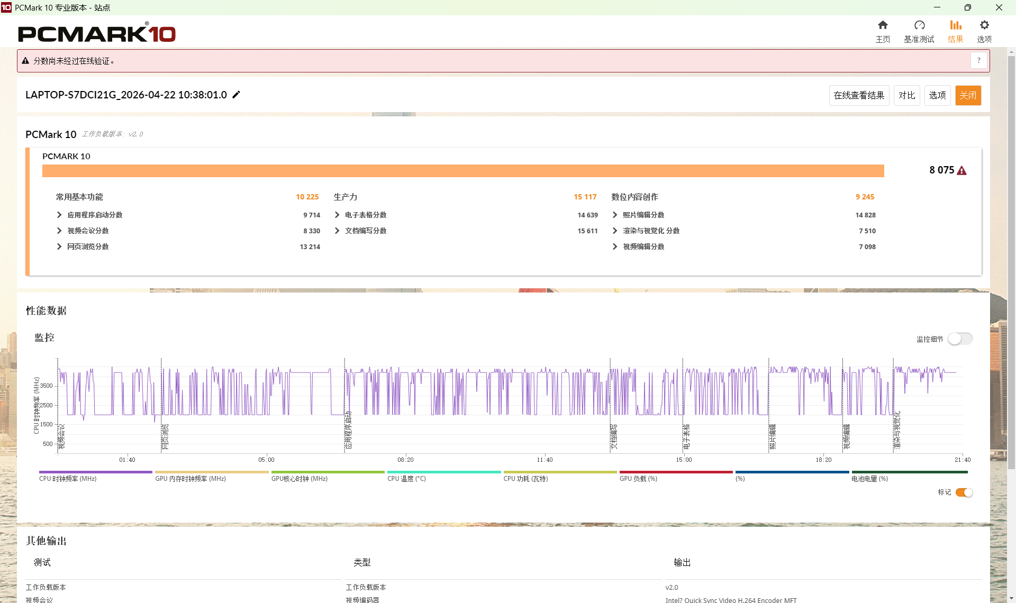Open the Home (主页) icon
Screen dimensions: 1016x603
tap(883, 25)
